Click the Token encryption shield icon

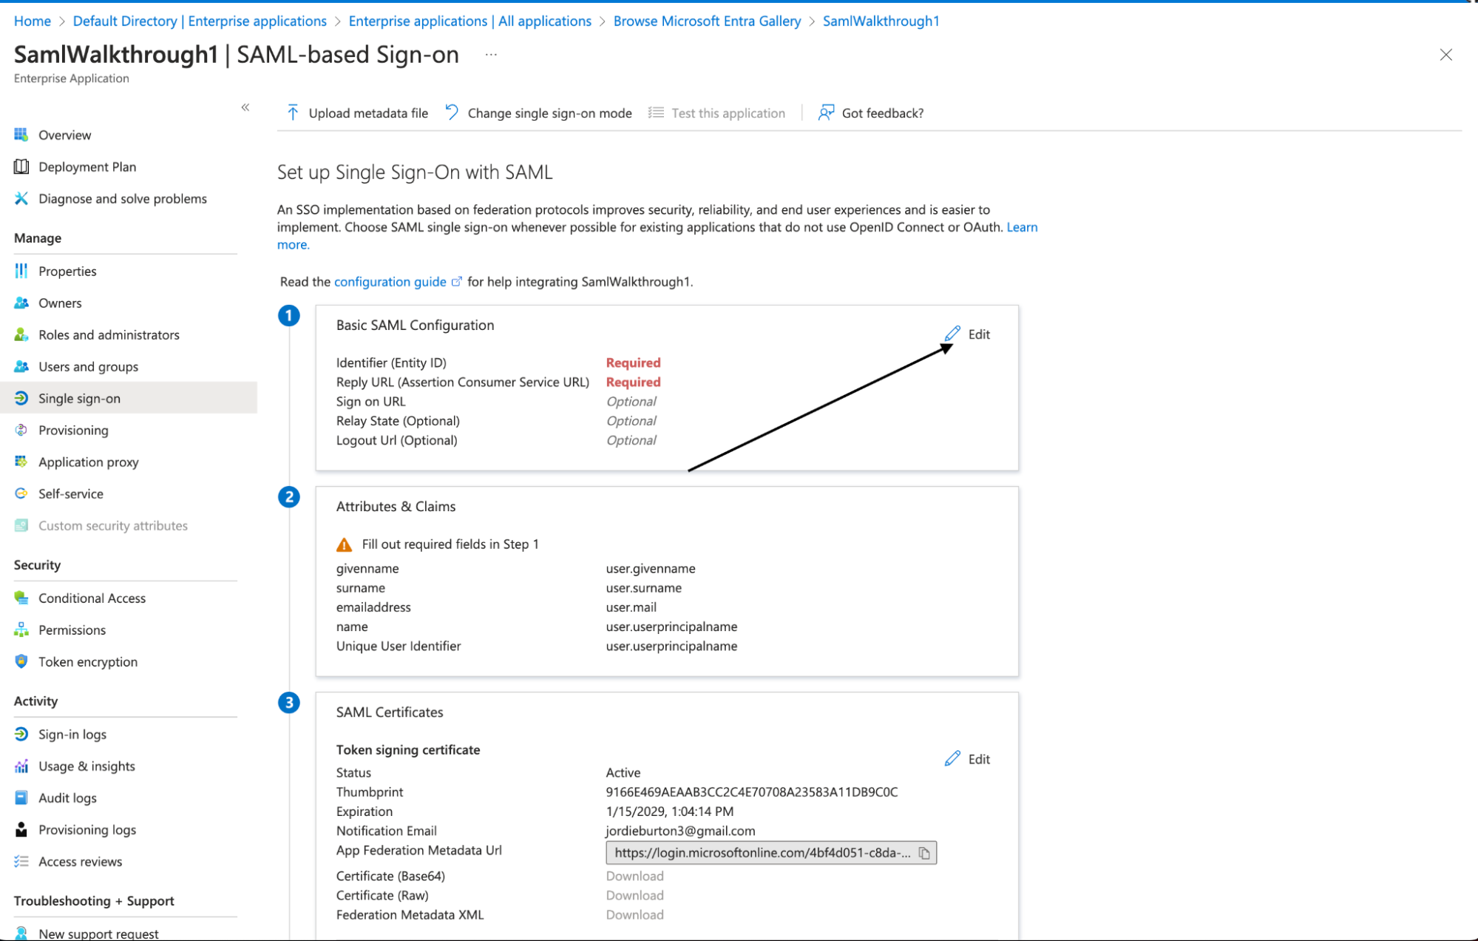pyautogui.click(x=21, y=661)
